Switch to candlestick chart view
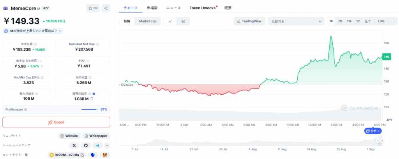The image size is (399, 159). coord(183,21)
